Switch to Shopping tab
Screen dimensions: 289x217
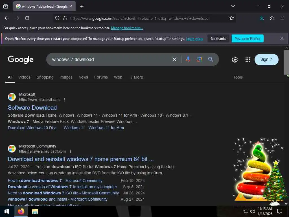[45, 77]
